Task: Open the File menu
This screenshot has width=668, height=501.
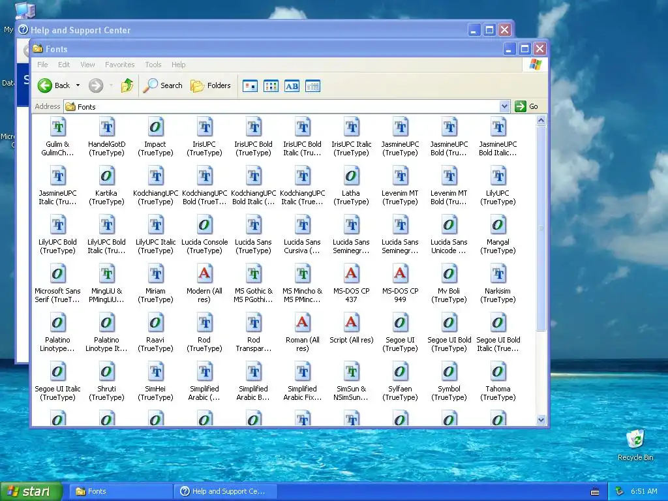Action: pyautogui.click(x=42, y=65)
